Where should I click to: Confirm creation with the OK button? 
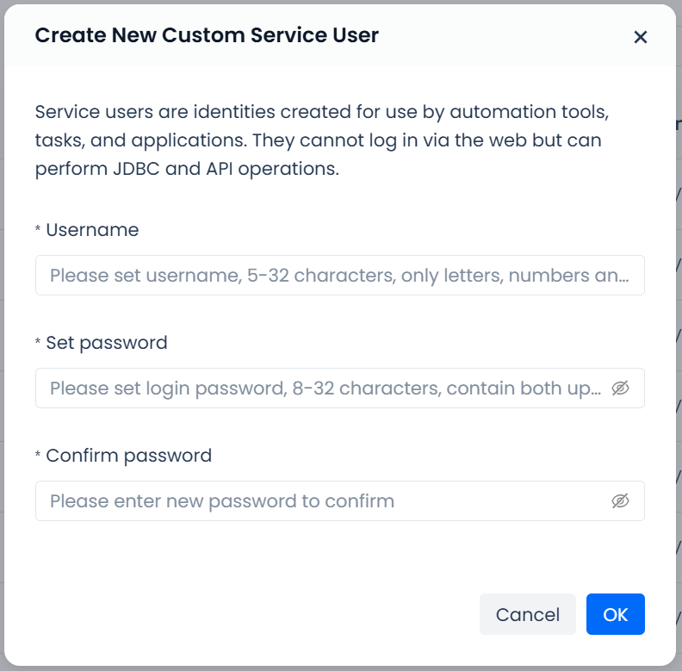pyautogui.click(x=615, y=614)
